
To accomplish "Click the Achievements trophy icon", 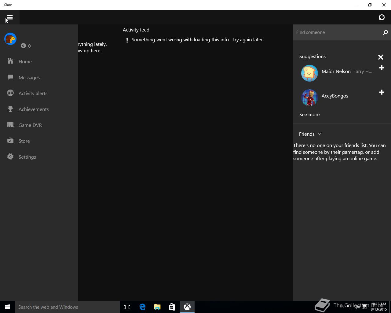I will tap(10, 109).
